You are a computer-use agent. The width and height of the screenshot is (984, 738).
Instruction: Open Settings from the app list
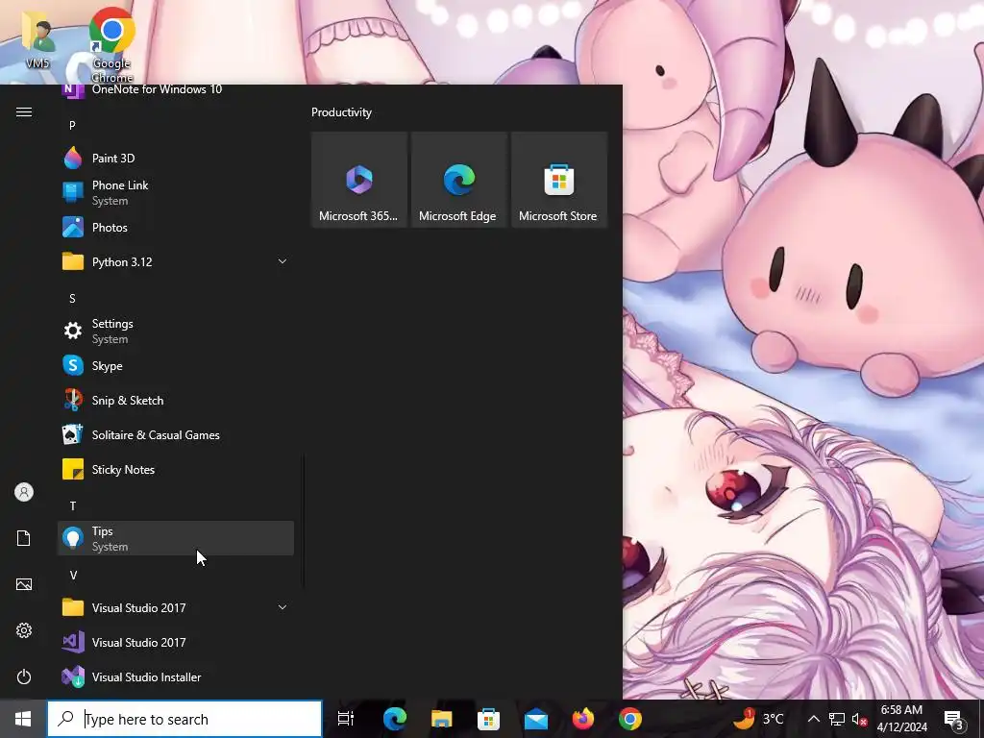(176, 331)
